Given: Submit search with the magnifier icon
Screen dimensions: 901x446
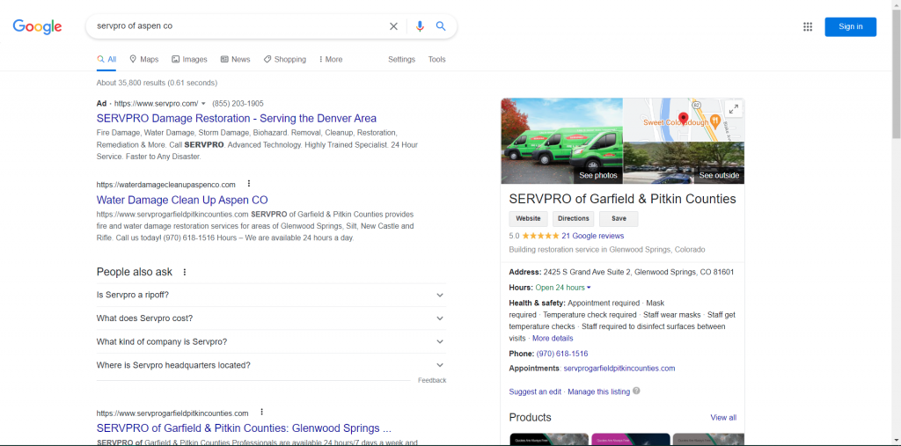Looking at the screenshot, I should point(441,26).
